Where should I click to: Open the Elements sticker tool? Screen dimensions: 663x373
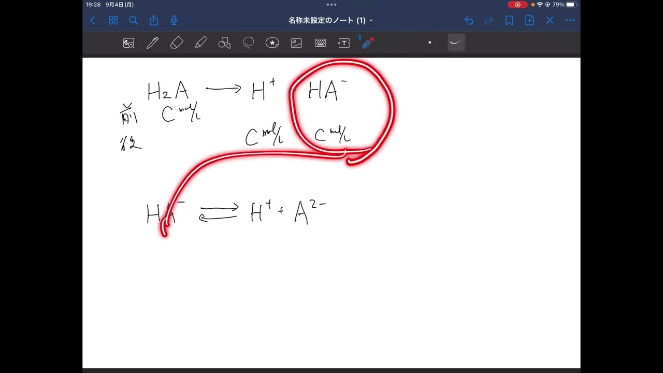click(272, 43)
